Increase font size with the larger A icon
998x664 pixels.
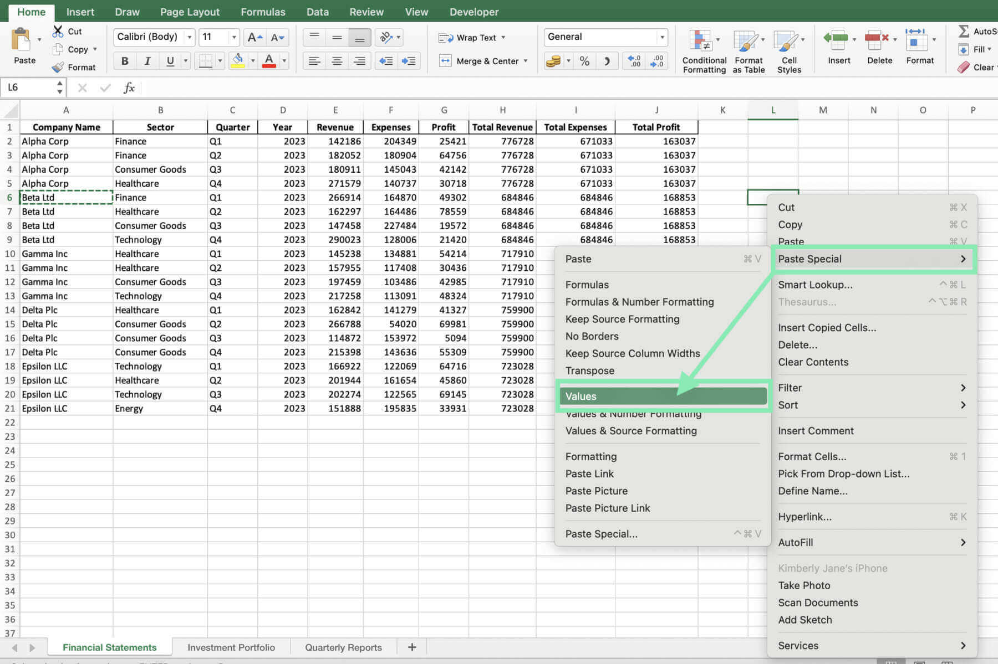[254, 37]
